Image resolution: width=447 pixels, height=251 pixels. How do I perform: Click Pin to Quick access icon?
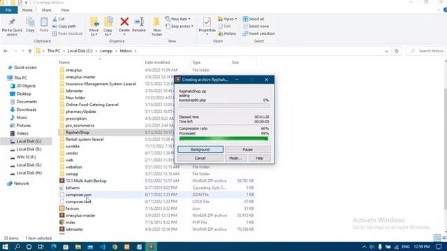click(x=12, y=22)
